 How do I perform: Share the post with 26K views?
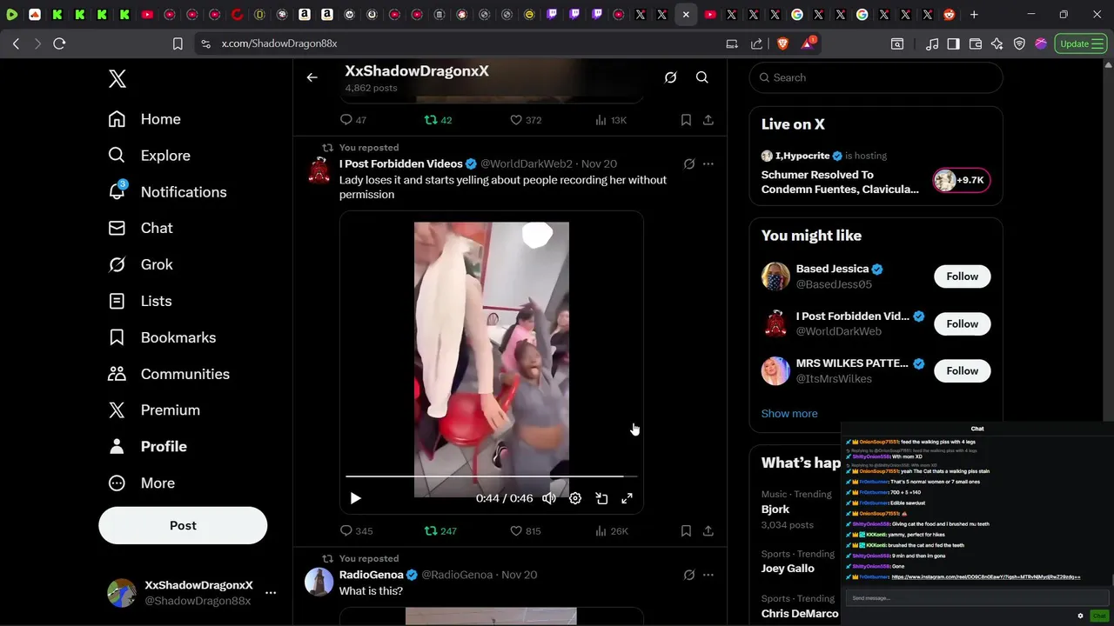click(x=708, y=530)
